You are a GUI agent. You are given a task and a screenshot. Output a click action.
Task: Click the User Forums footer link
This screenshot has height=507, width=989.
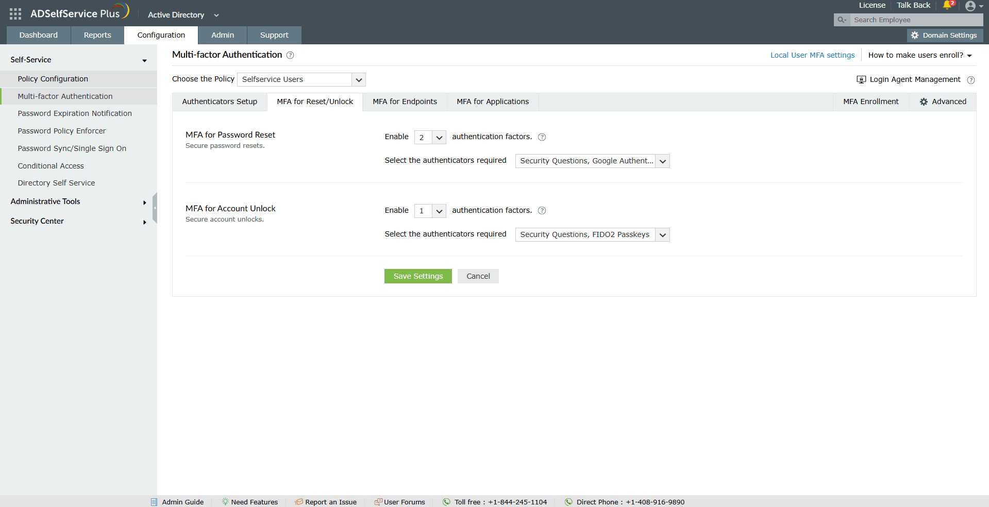click(405, 502)
